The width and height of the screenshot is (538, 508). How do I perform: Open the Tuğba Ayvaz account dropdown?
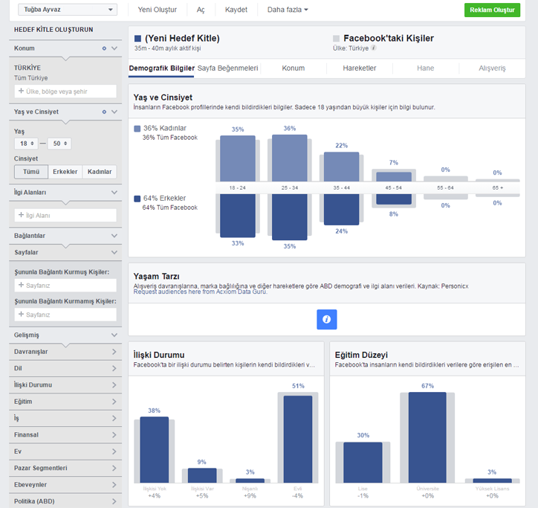pos(68,10)
